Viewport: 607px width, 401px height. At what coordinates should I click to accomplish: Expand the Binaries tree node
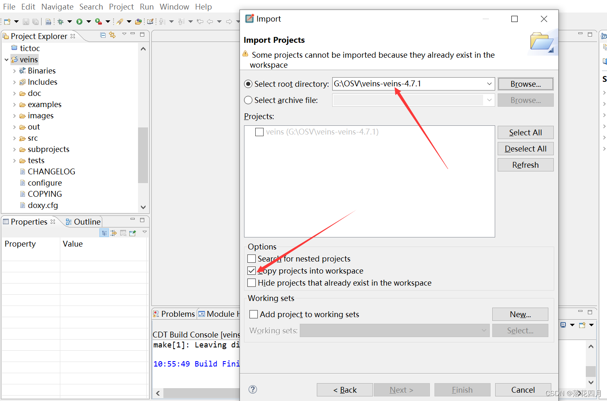(15, 71)
